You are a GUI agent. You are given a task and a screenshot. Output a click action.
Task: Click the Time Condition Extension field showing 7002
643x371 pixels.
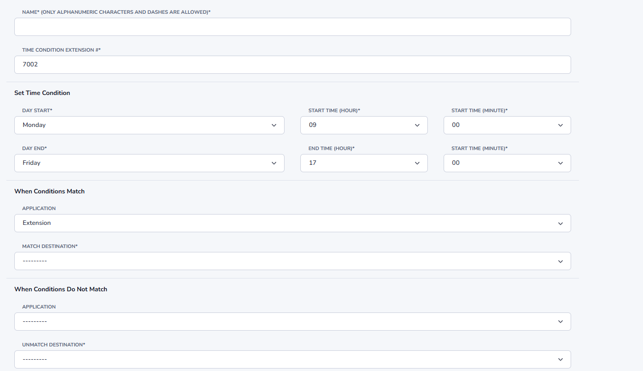tap(292, 64)
